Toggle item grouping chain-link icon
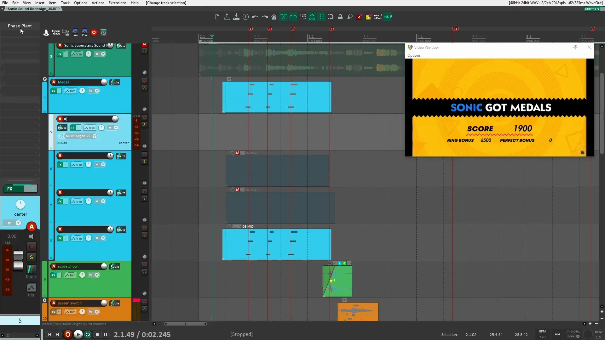 pyautogui.click(x=293, y=17)
